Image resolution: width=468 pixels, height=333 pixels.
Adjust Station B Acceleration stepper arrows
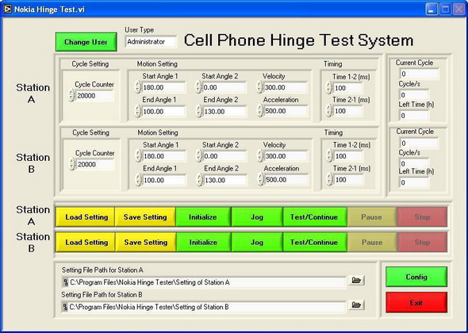(x=261, y=180)
